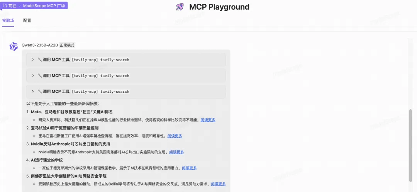Click headline 南佛罗里达大学创建新的AI与网络安全学院
This screenshot has height=192, width=417.
pyautogui.click(x=69, y=176)
